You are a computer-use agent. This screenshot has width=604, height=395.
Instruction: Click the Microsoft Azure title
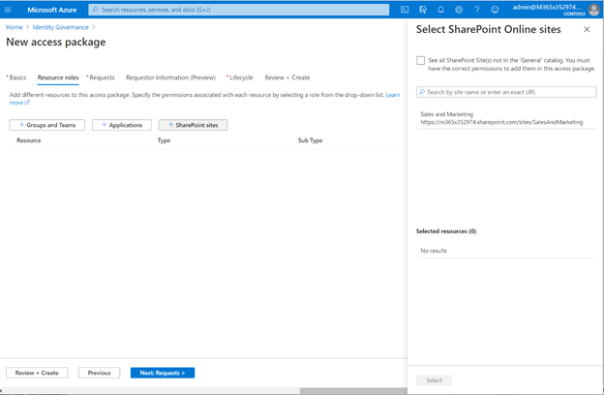point(52,10)
